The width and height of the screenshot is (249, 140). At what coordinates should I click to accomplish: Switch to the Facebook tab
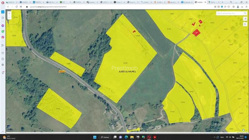[x=187, y=2]
